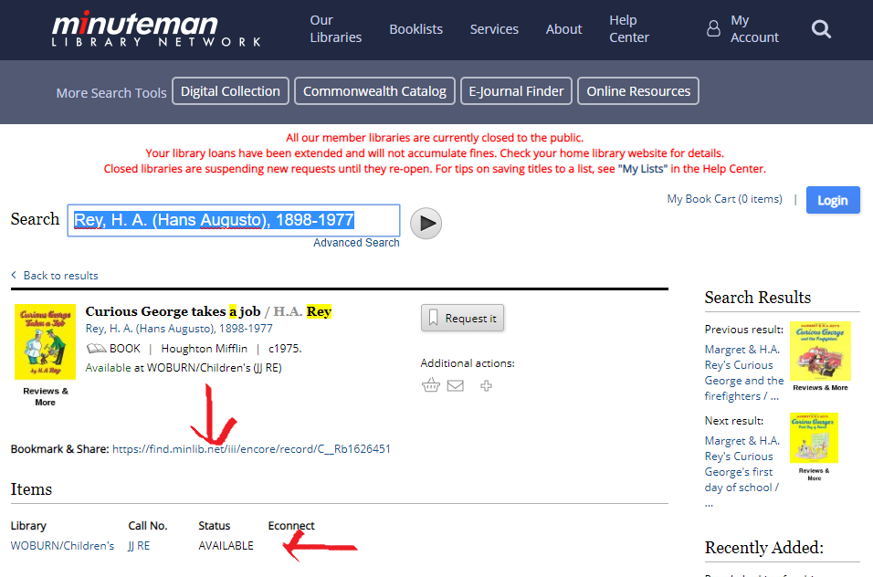Open the Commonwealth Catalog
The image size is (873, 577).
pos(374,90)
